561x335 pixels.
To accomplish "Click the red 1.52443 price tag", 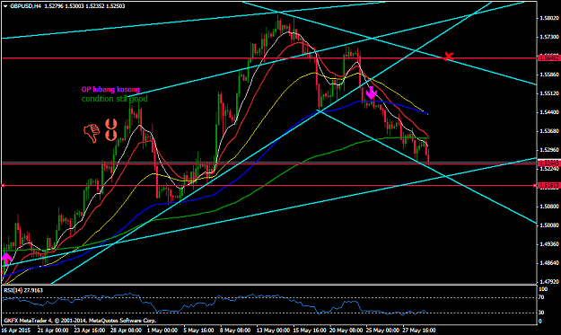I will pos(548,163).
